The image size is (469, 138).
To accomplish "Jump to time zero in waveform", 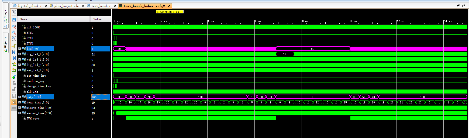I will click(14, 52).
